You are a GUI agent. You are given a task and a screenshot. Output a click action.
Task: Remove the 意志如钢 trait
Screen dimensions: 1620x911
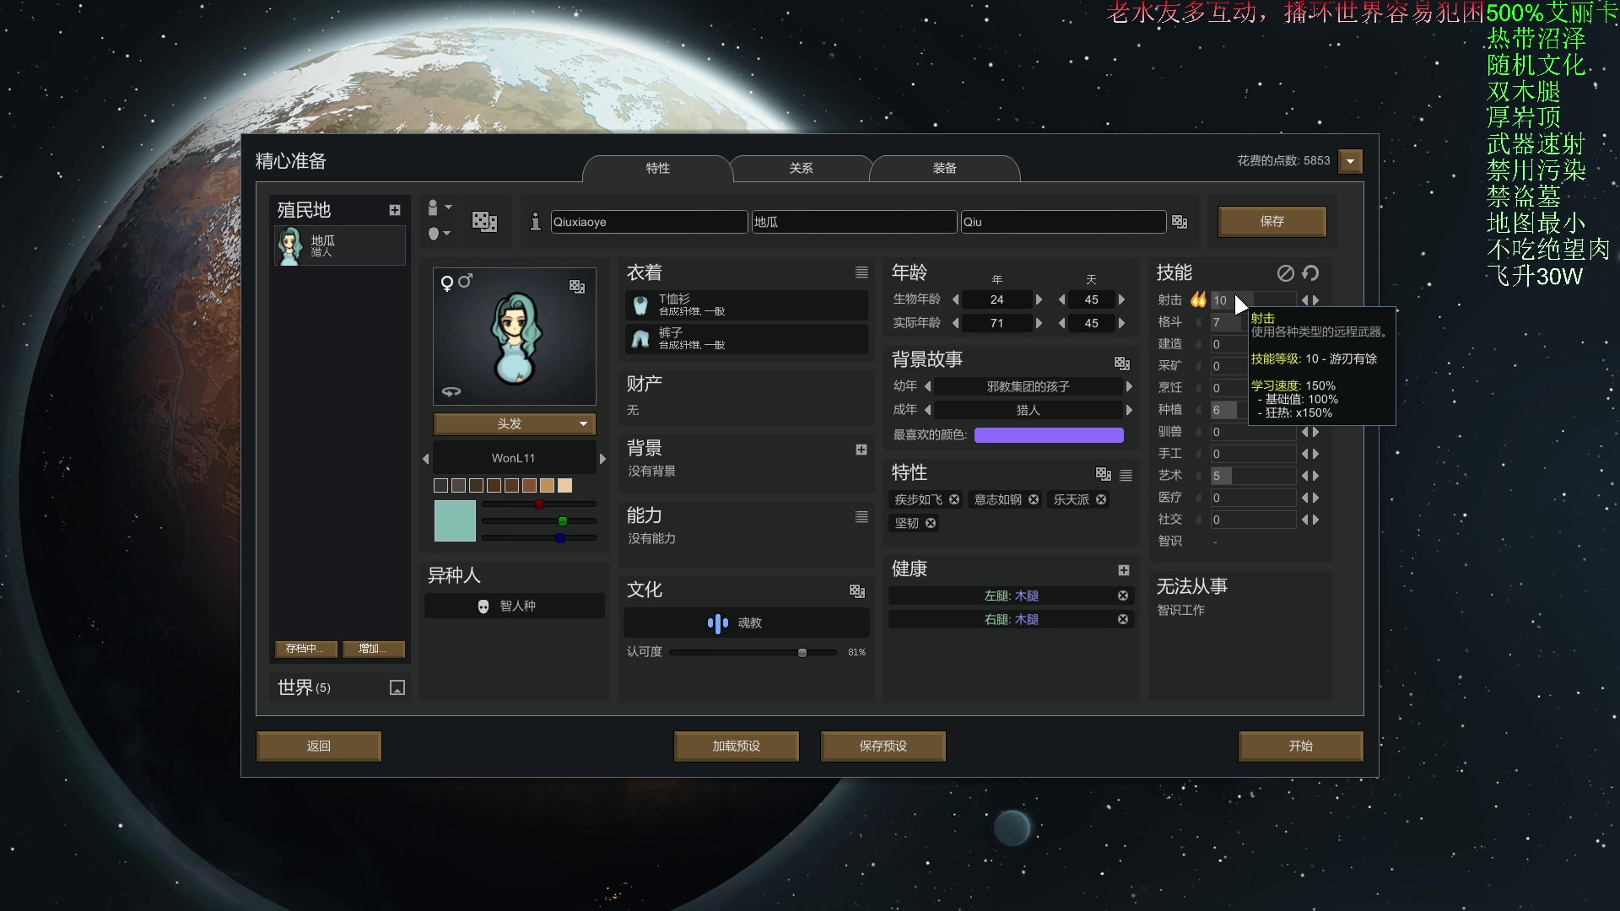click(1034, 499)
